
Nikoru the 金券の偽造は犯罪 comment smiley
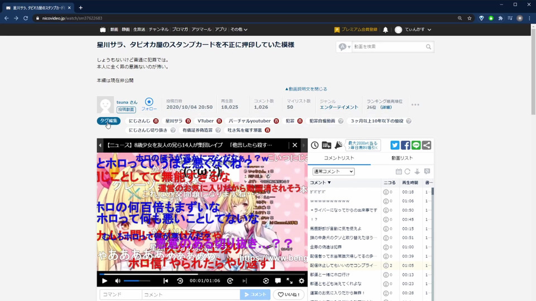click(386, 247)
